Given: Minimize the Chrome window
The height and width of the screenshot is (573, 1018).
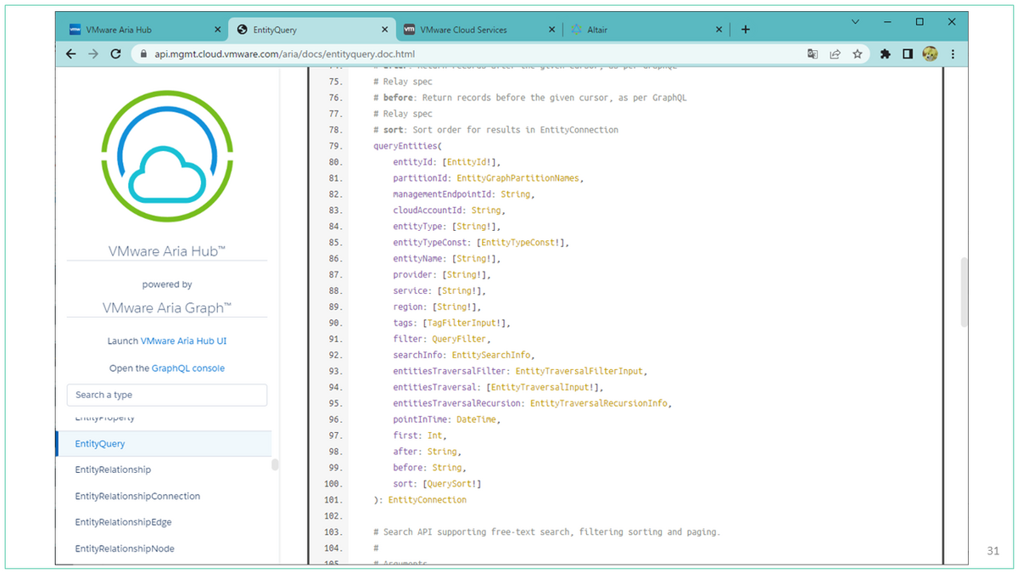Looking at the screenshot, I should pyautogui.click(x=888, y=22).
